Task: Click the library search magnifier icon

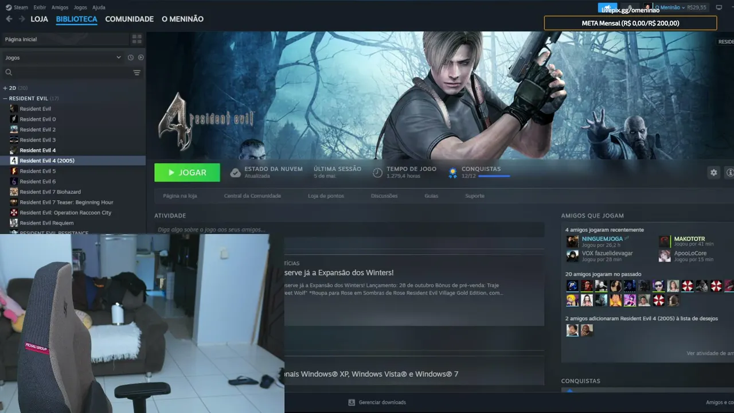Action: point(9,72)
